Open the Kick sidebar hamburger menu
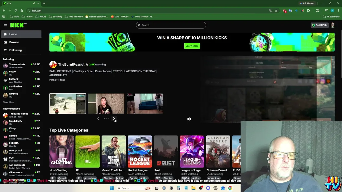The image size is (342, 192). point(5,25)
